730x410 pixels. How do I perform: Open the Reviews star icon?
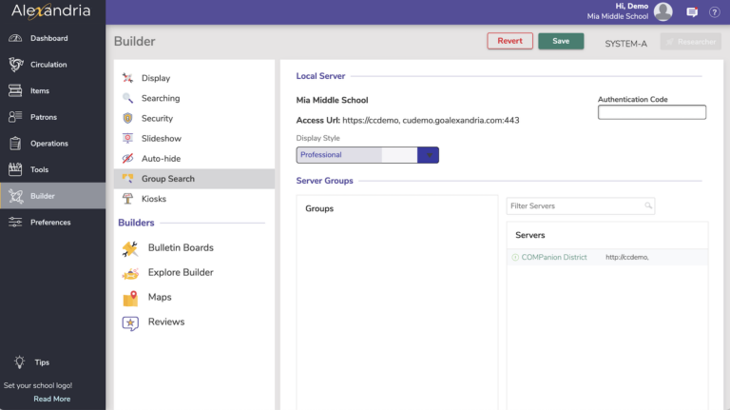tap(130, 322)
